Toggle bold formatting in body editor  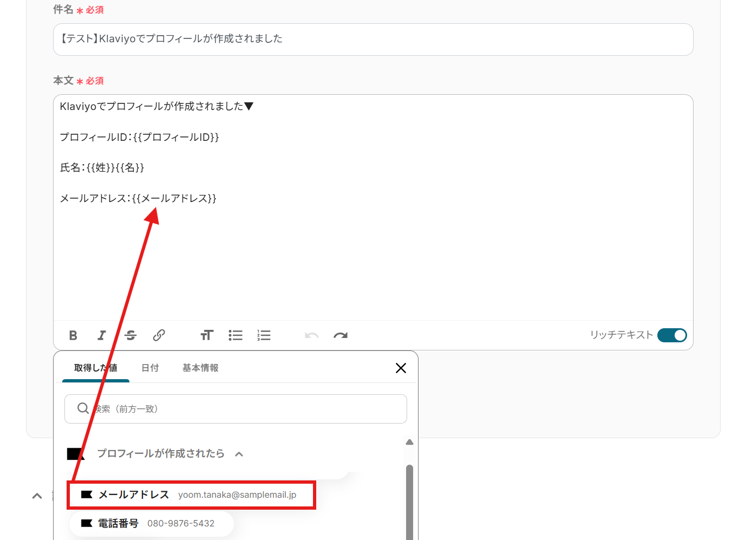(73, 335)
